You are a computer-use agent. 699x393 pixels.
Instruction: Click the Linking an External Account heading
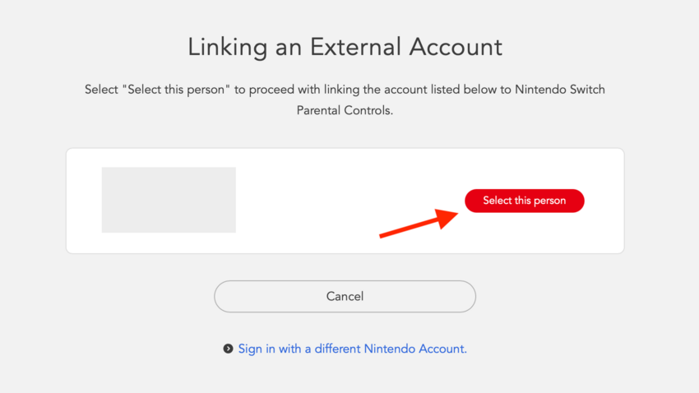coord(345,47)
